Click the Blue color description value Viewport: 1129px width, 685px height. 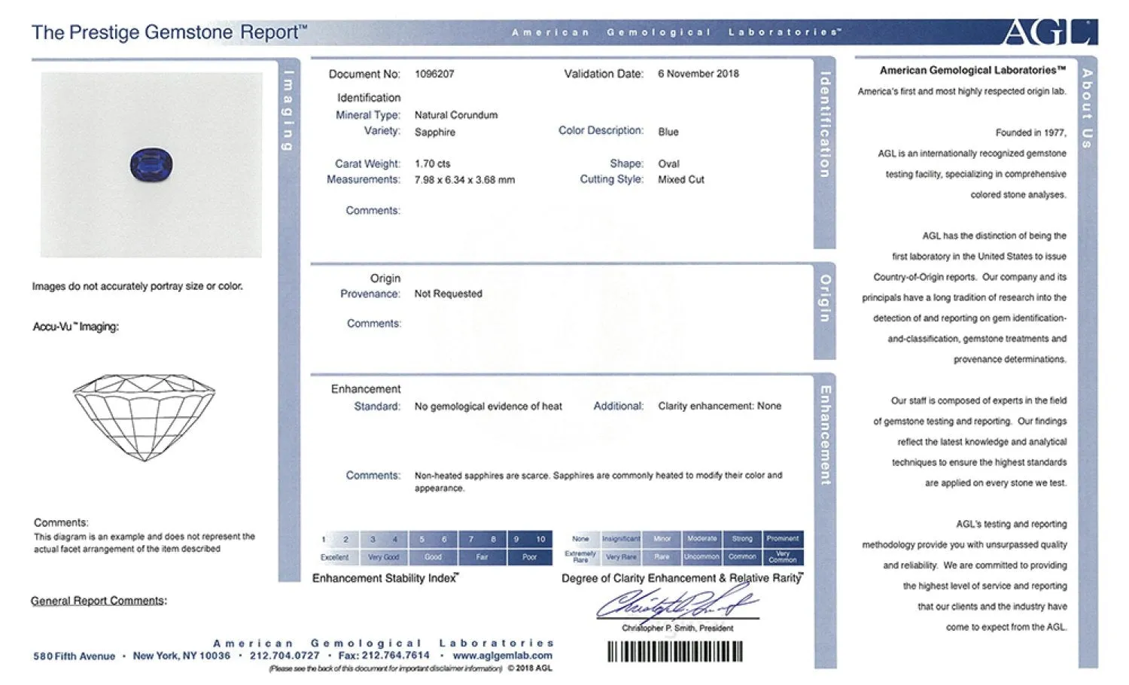(668, 132)
